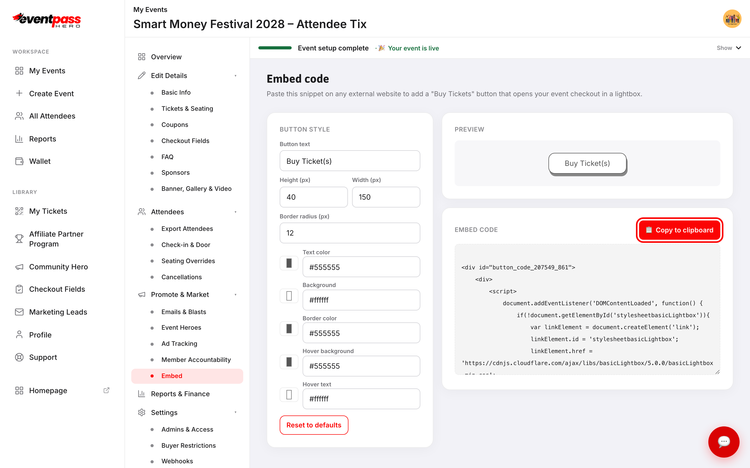The width and height of the screenshot is (750, 468).
Task: Click the Homepage grid icon
Action: pos(19,390)
